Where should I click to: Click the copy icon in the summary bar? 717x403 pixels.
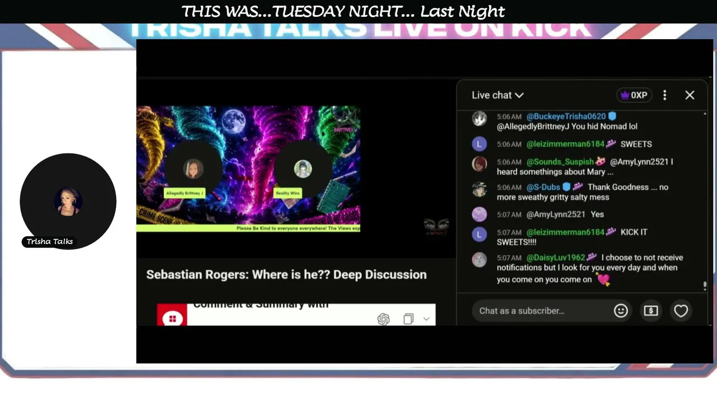408,318
